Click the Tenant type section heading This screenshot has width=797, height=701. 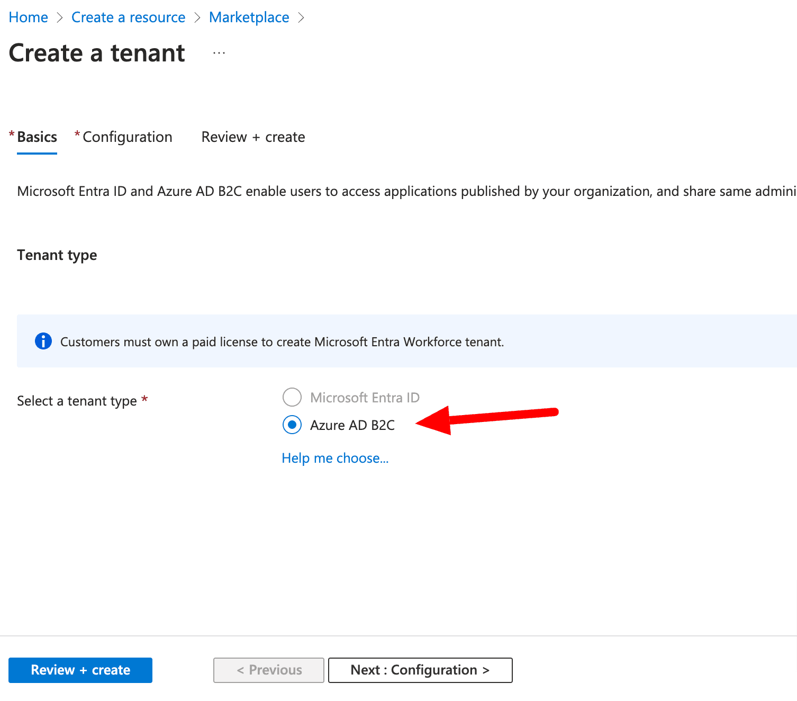[x=57, y=255]
